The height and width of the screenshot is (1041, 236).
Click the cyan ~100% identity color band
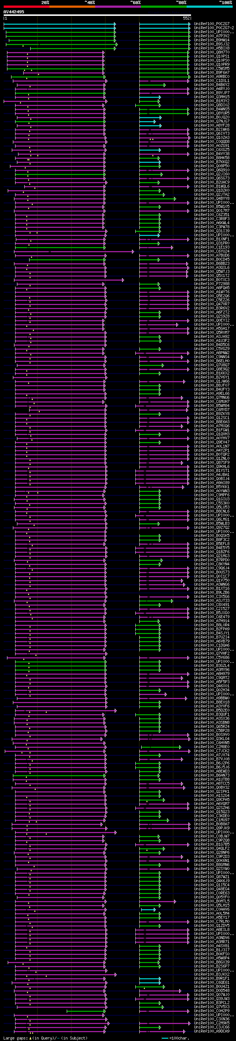[209, 7]
